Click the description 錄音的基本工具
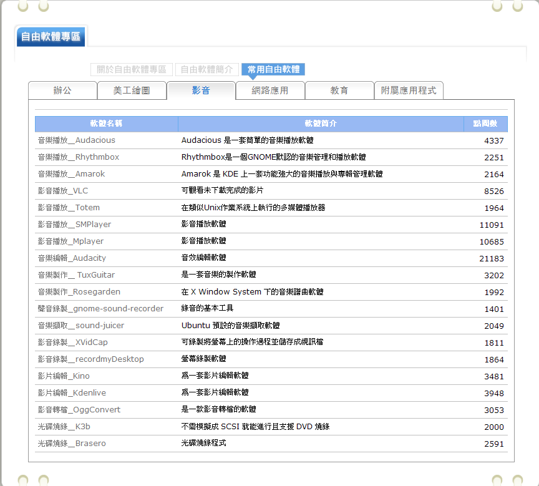Viewport: 539px width, 486px height. tap(207, 308)
